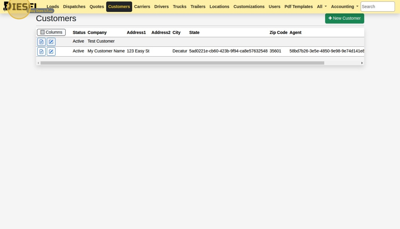Go to the Users page

[275, 7]
